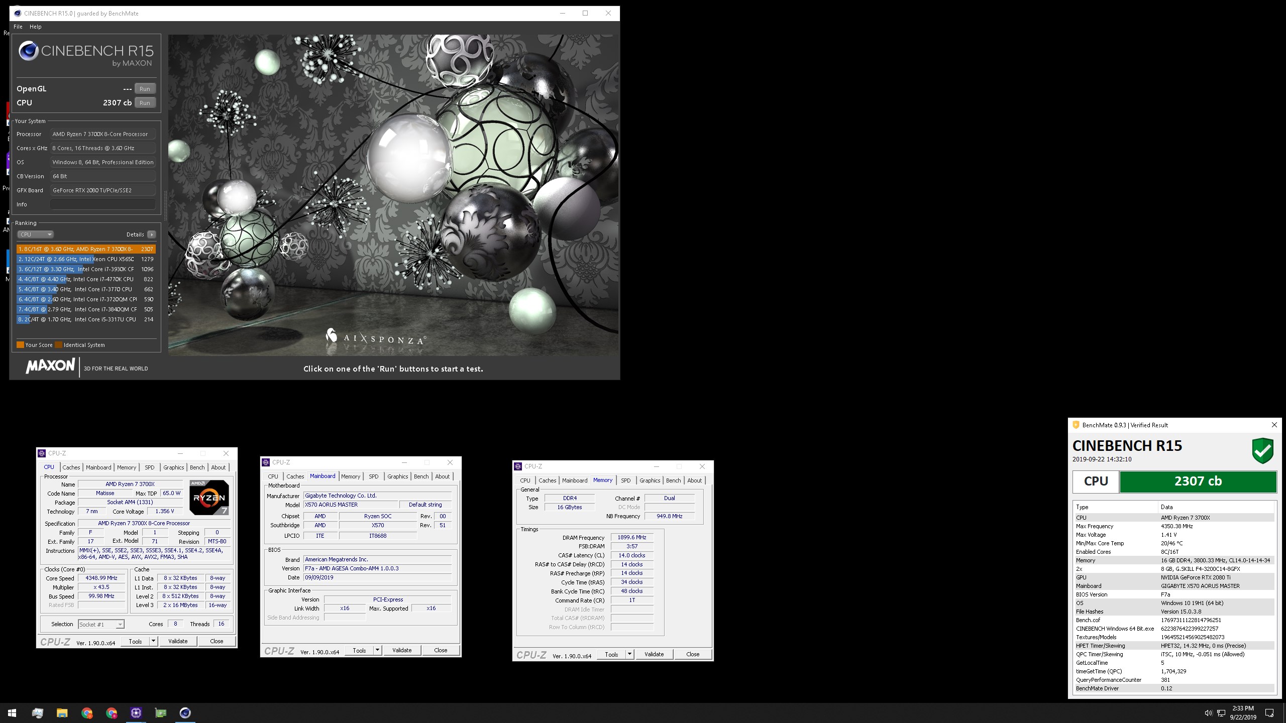Screen dimensions: 1286x723
Task: Open the File menu in Cinebench
Action: 18,27
